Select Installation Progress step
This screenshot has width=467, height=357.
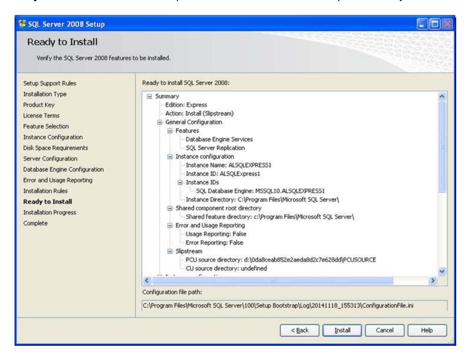(50, 213)
